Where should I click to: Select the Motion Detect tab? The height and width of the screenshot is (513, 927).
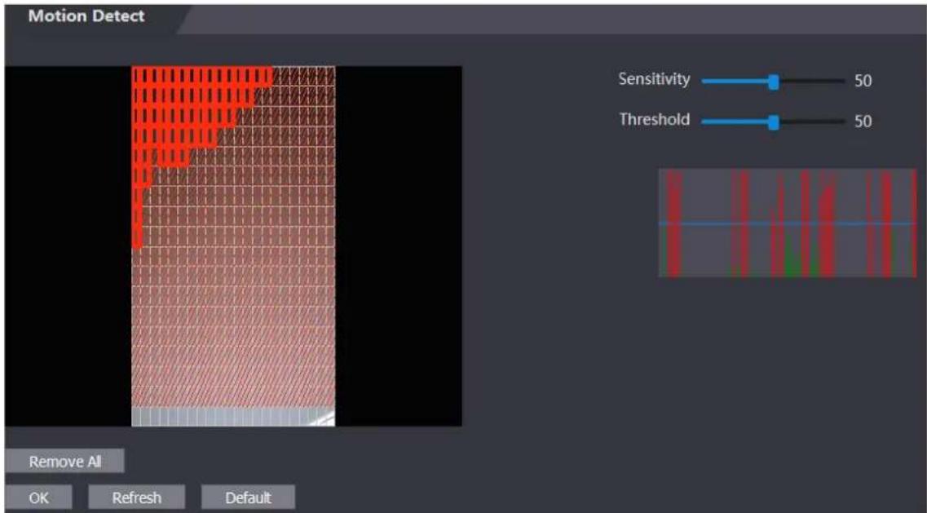point(86,16)
